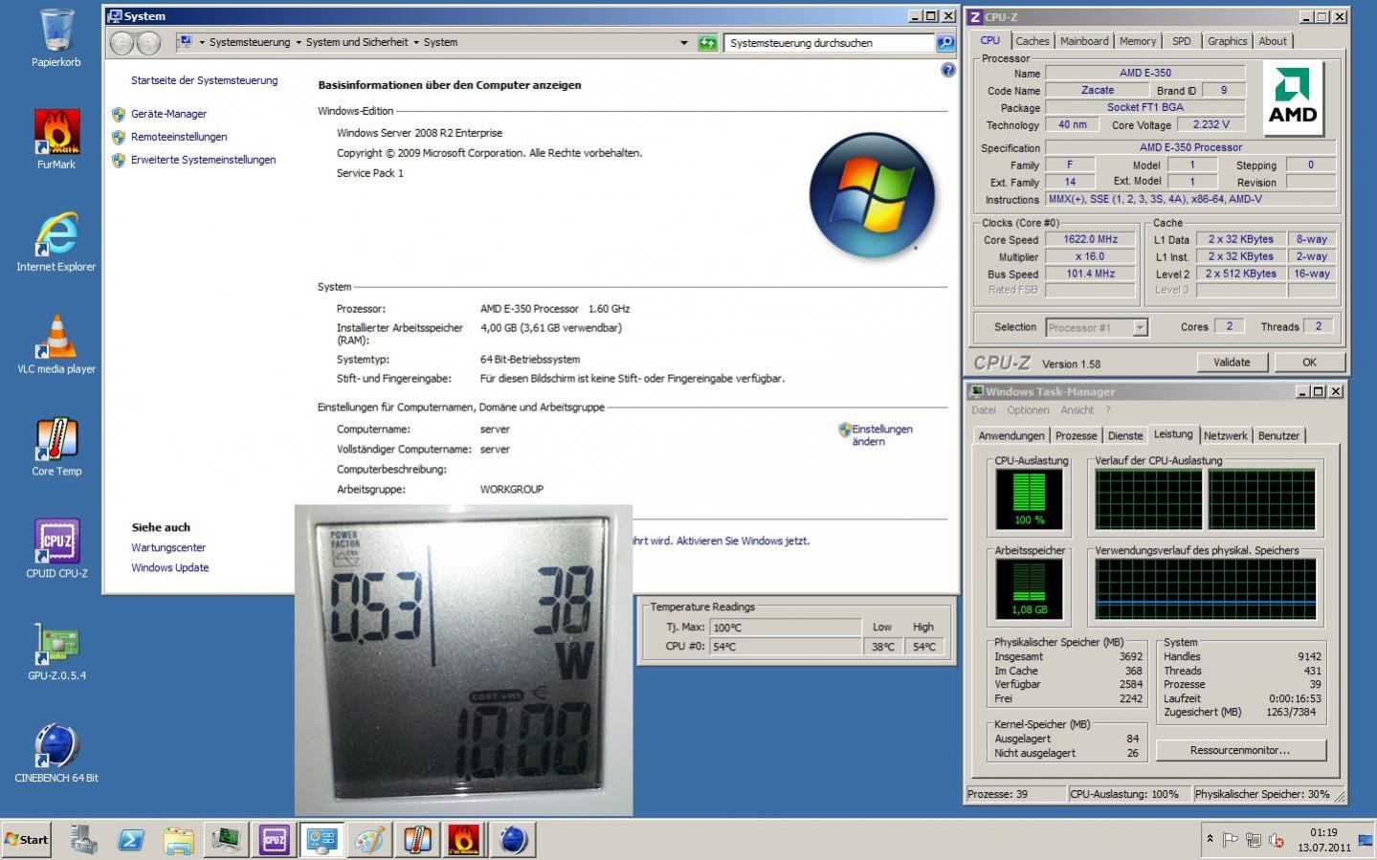Switch to Cinebench taskbar button
Image resolution: width=1377 pixels, height=860 pixels.
click(x=513, y=840)
